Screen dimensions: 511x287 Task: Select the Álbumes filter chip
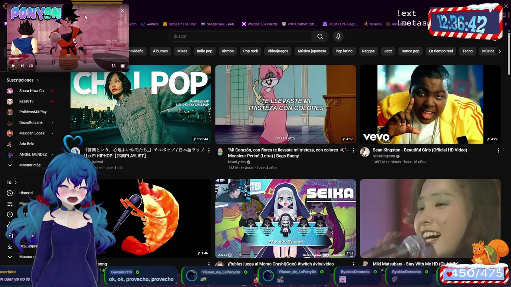pos(160,51)
